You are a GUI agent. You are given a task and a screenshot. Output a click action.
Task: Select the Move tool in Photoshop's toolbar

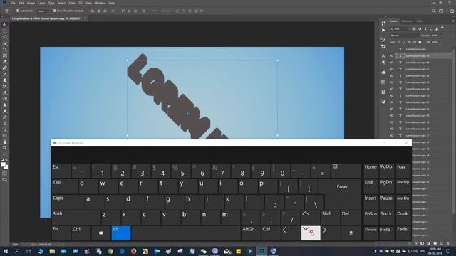[x=5, y=25]
